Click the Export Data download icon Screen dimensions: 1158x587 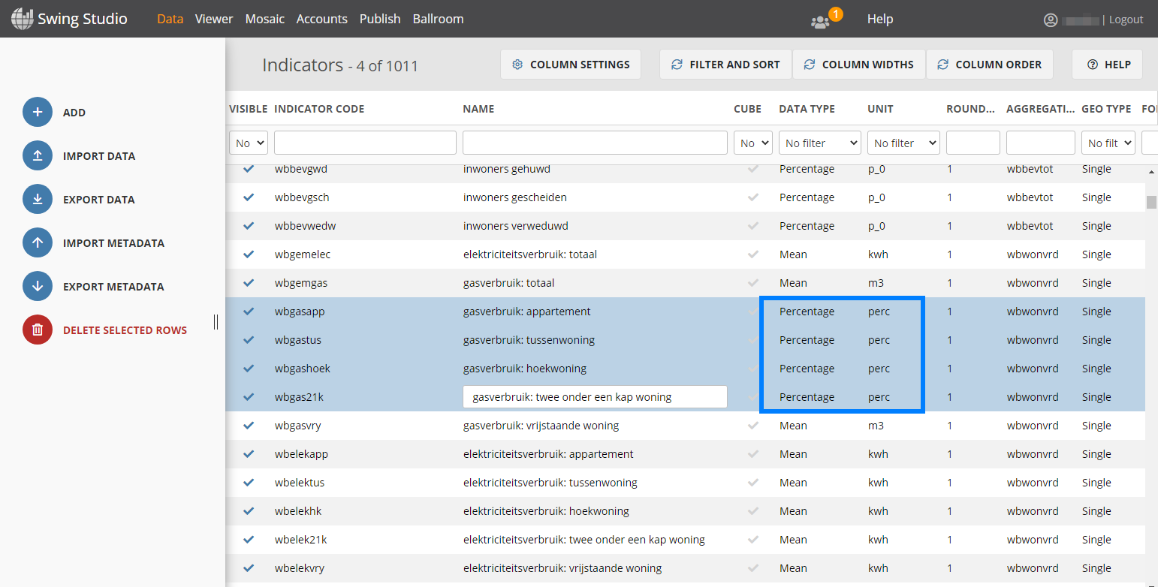click(x=38, y=199)
